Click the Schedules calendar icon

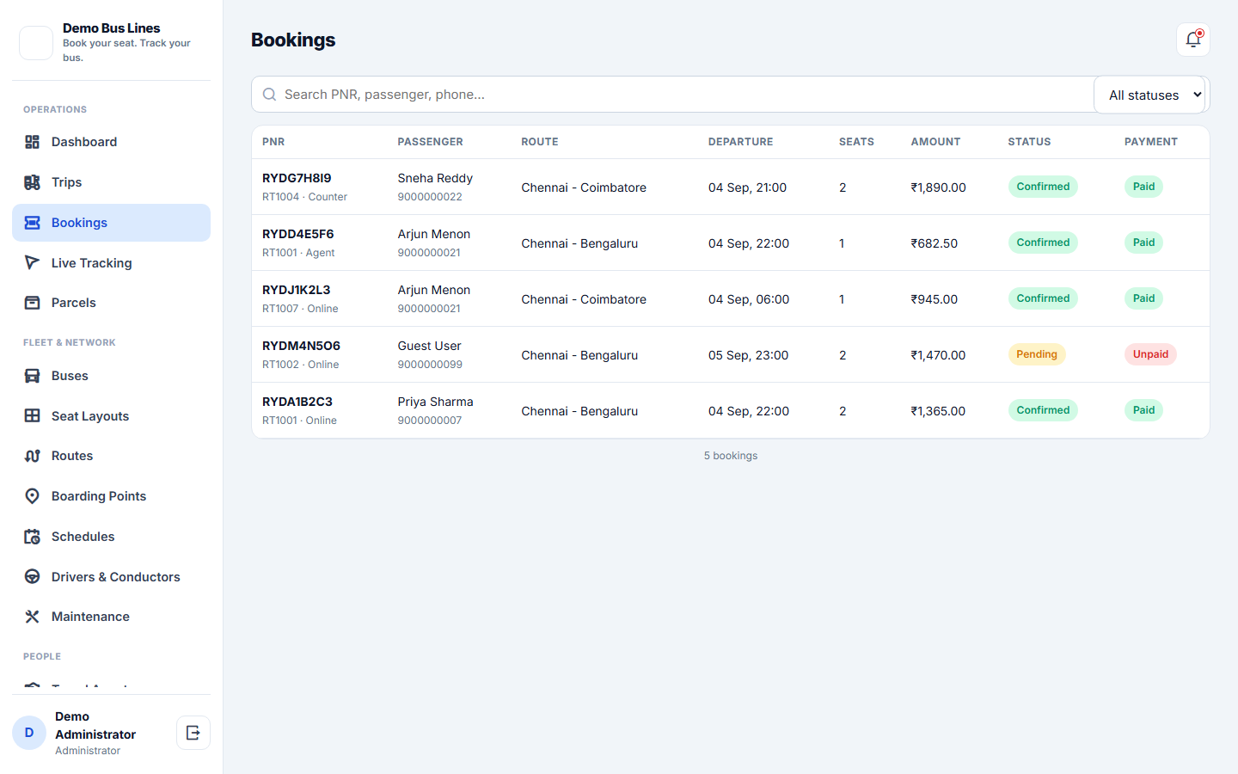32,537
